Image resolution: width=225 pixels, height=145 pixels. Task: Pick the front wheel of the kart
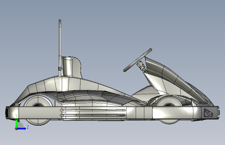169,110
